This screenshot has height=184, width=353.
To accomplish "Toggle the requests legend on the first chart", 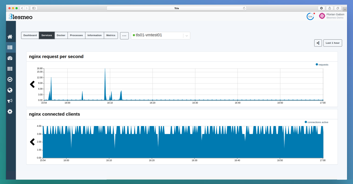I will 322,64.
